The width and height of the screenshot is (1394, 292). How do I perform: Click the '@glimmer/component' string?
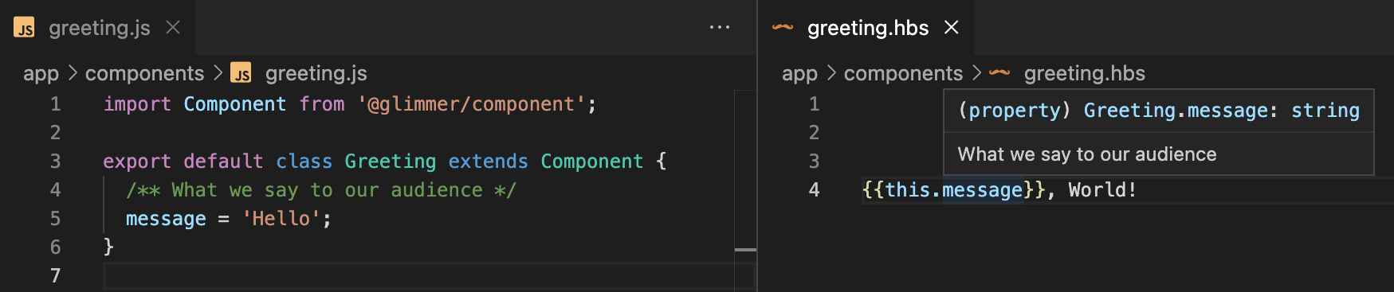pyautogui.click(x=472, y=104)
